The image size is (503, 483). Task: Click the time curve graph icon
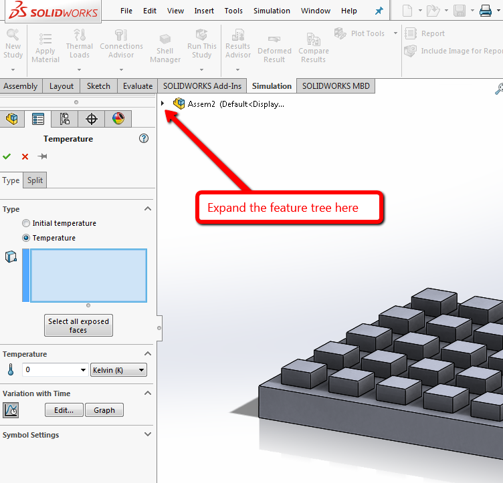point(11,410)
